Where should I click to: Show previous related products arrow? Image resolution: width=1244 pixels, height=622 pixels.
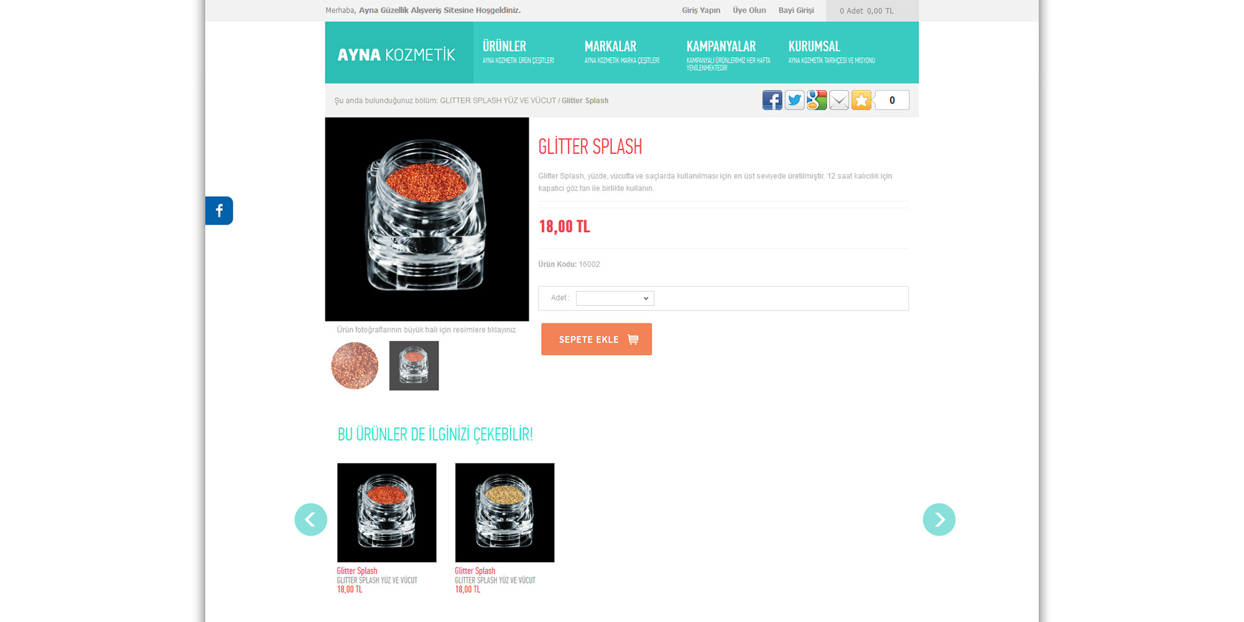click(311, 519)
